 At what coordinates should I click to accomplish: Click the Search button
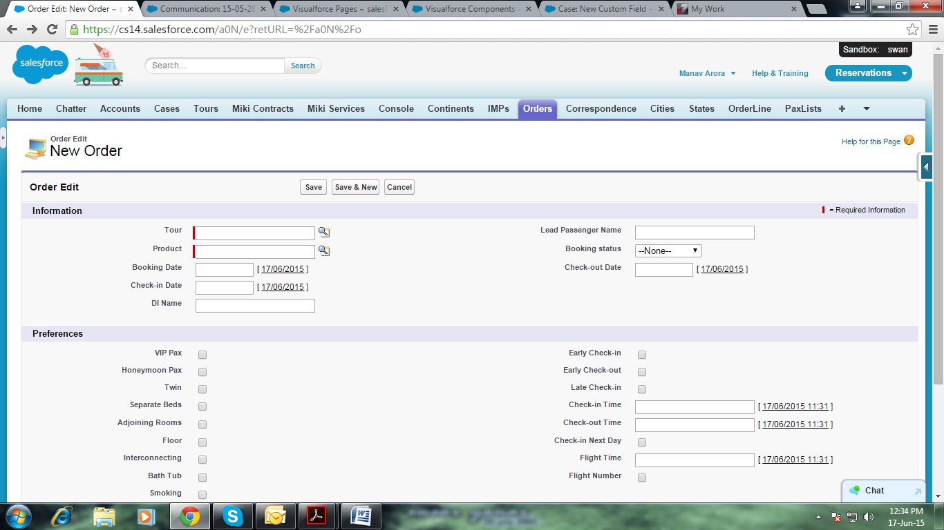(x=303, y=66)
